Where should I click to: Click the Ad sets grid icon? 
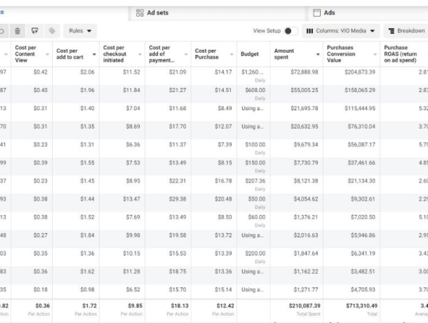point(140,13)
